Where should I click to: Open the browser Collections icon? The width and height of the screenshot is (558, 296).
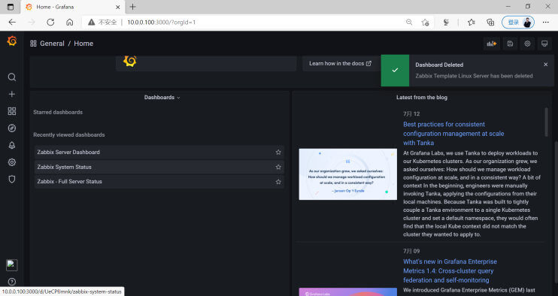490,23
